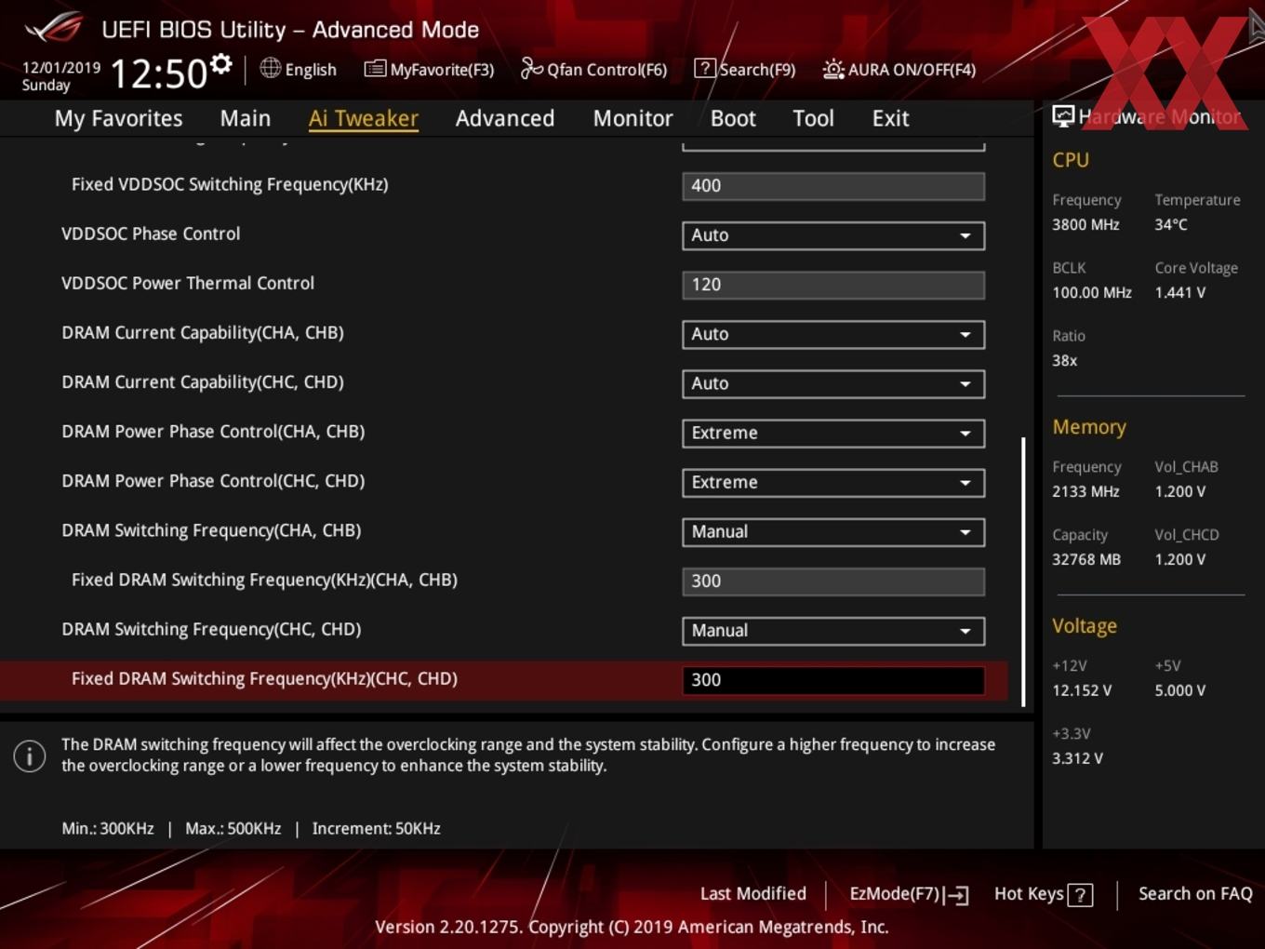Viewport: 1265px width, 949px height.
Task: Open DRAM Switching Frequency(CHC, CHD) dropdown
Action: (833, 630)
